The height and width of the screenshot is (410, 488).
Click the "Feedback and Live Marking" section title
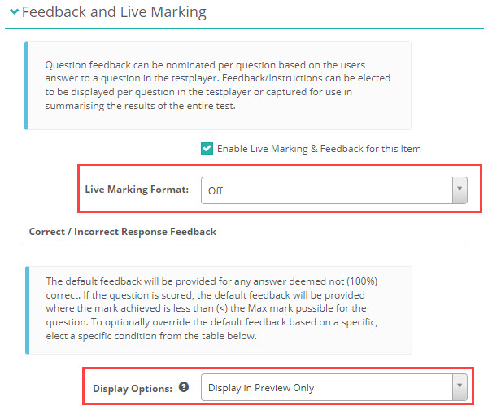[x=114, y=12]
